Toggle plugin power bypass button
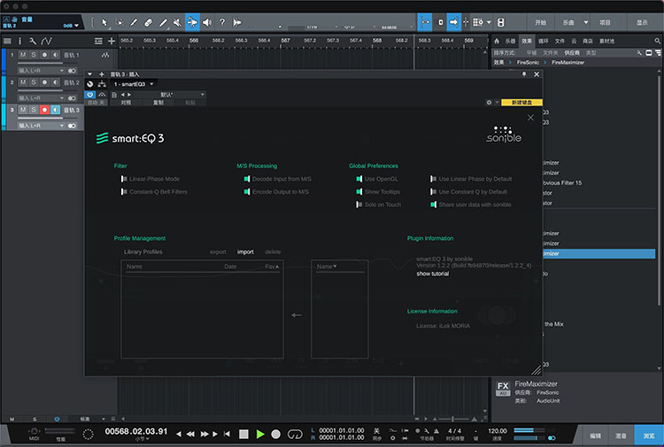This screenshot has width=664, height=447. (89, 95)
